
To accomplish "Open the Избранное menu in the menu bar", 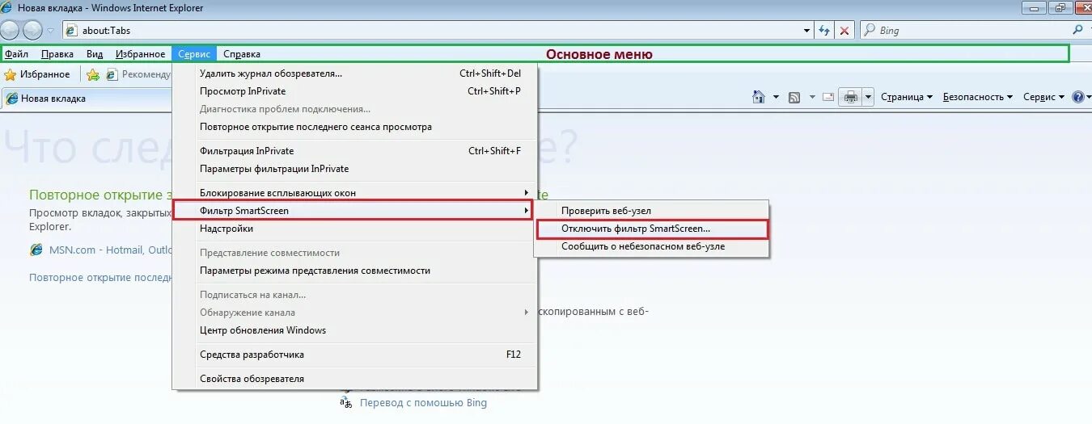I will click(x=140, y=54).
